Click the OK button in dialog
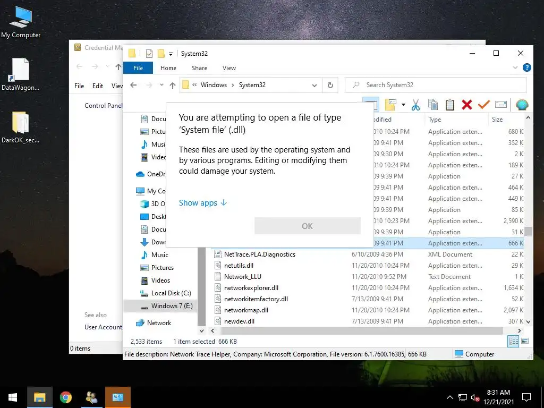544x408 pixels. (x=308, y=226)
